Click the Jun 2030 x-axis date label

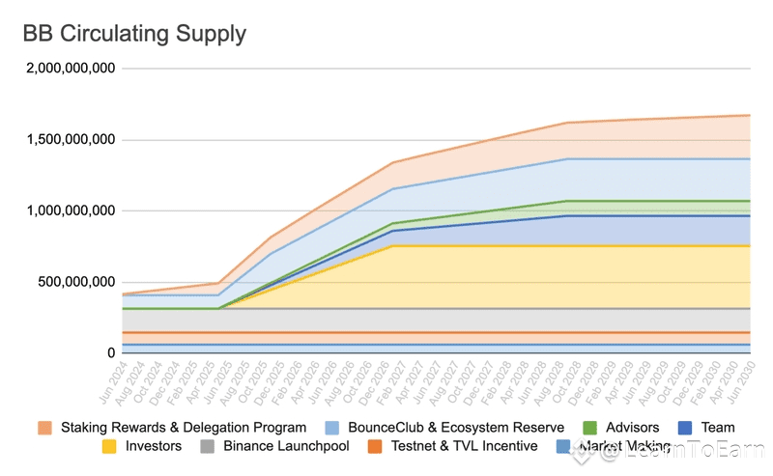[741, 382]
